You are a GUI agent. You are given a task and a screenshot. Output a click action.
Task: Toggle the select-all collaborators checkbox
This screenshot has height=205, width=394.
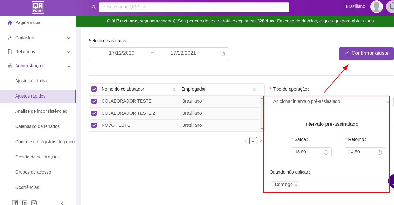click(94, 89)
